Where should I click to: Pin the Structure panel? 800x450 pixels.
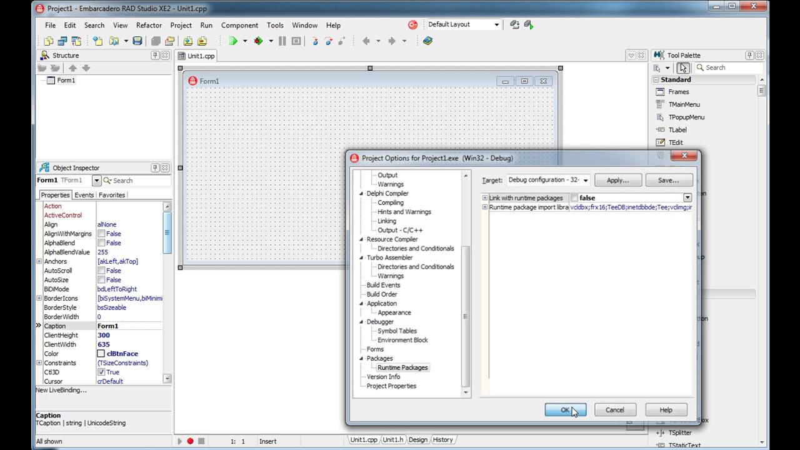155,55
